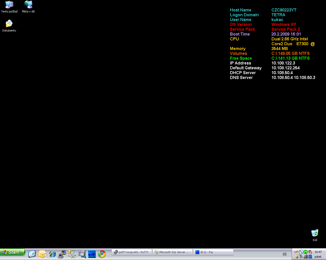The width and height of the screenshot is (326, 260).
Task: Launch PuTTY from the Quick Launch bar
Action: (62, 254)
